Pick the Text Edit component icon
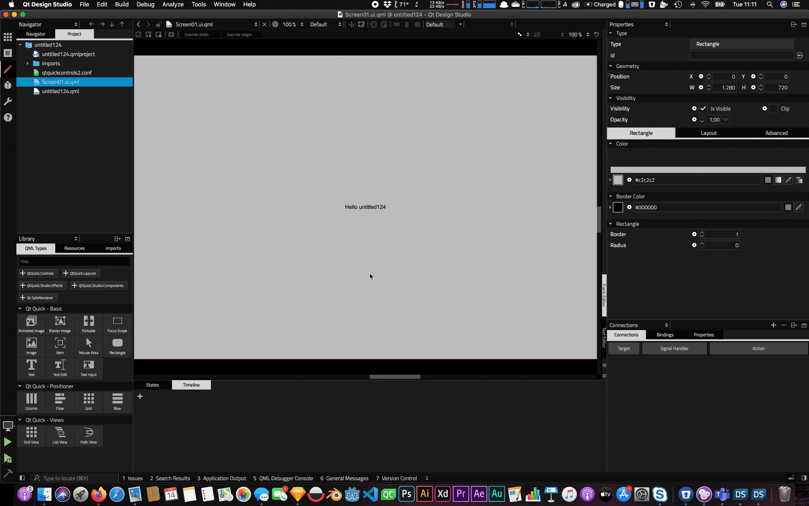 (60, 367)
